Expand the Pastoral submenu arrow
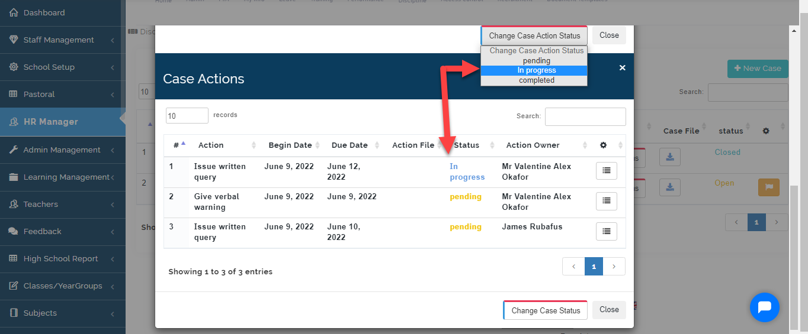Image resolution: width=808 pixels, height=334 pixels. pos(113,95)
